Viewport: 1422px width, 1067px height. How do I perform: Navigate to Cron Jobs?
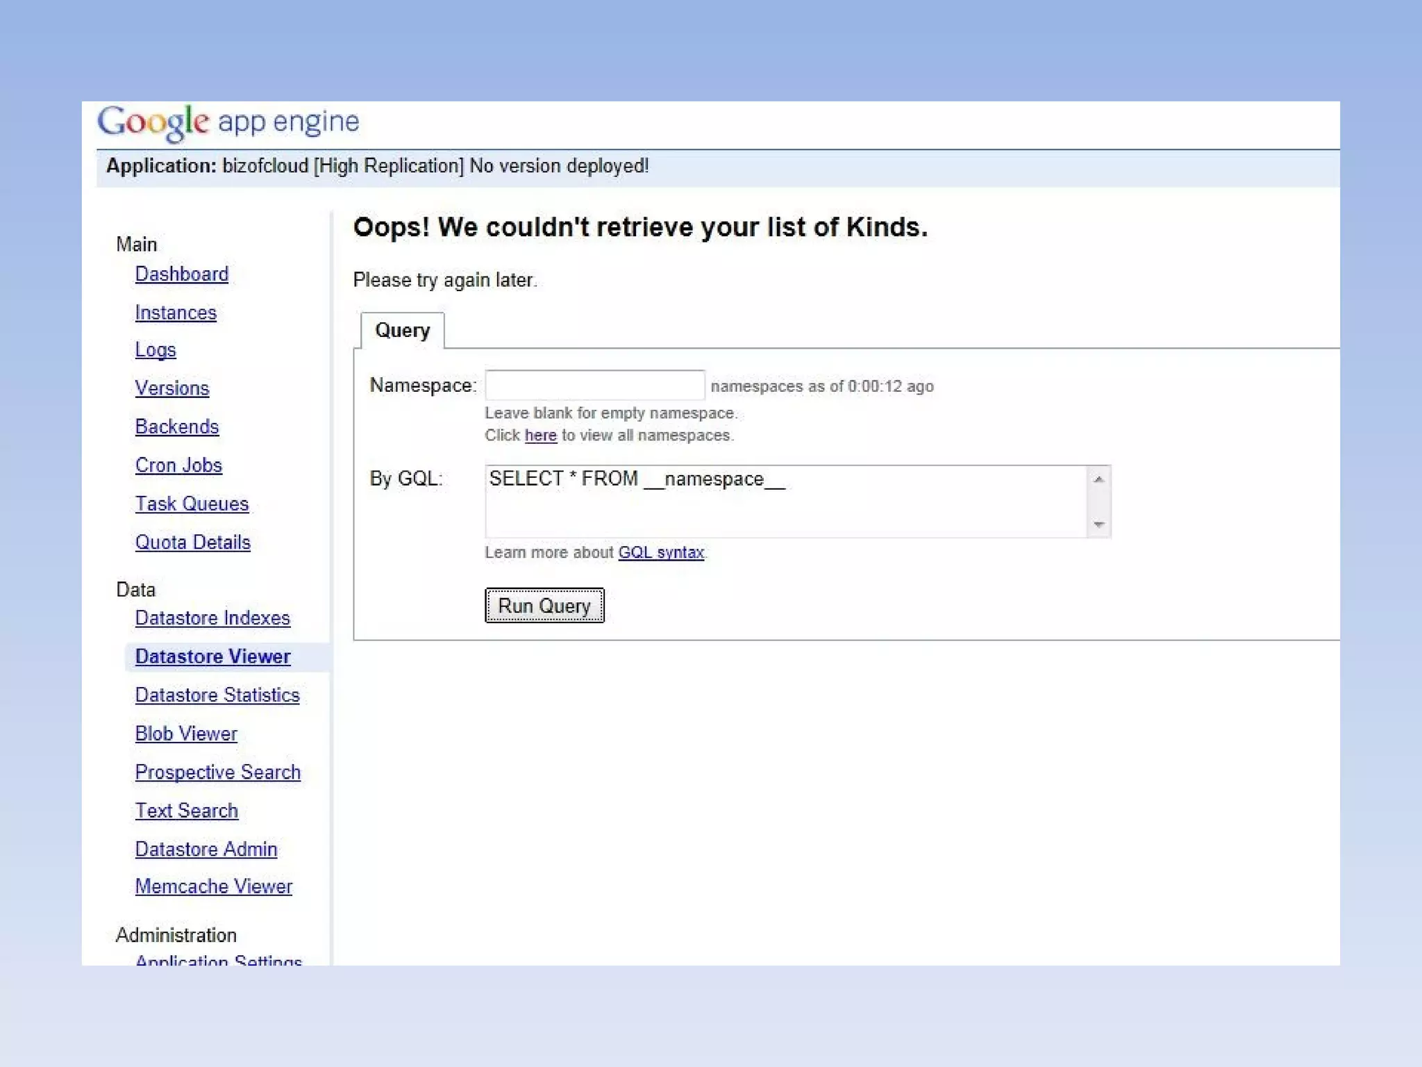[x=178, y=465]
